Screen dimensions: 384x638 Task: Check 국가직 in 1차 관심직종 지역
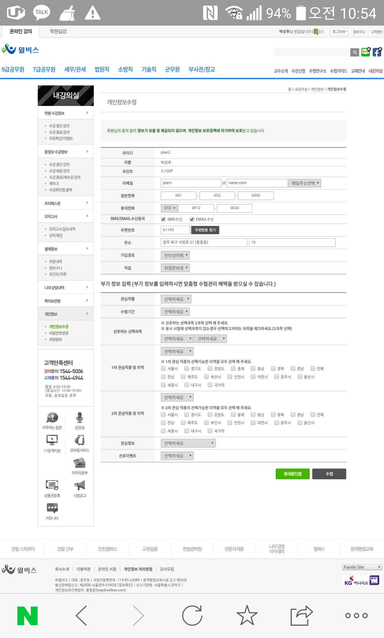pos(210,385)
